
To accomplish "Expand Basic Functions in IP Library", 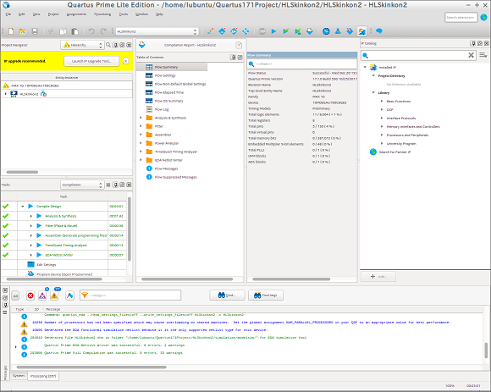I will pyautogui.click(x=382, y=101).
